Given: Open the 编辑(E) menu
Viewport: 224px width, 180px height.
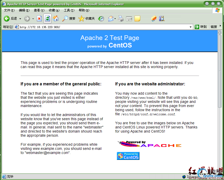Looking at the screenshot, I should 24,10.
